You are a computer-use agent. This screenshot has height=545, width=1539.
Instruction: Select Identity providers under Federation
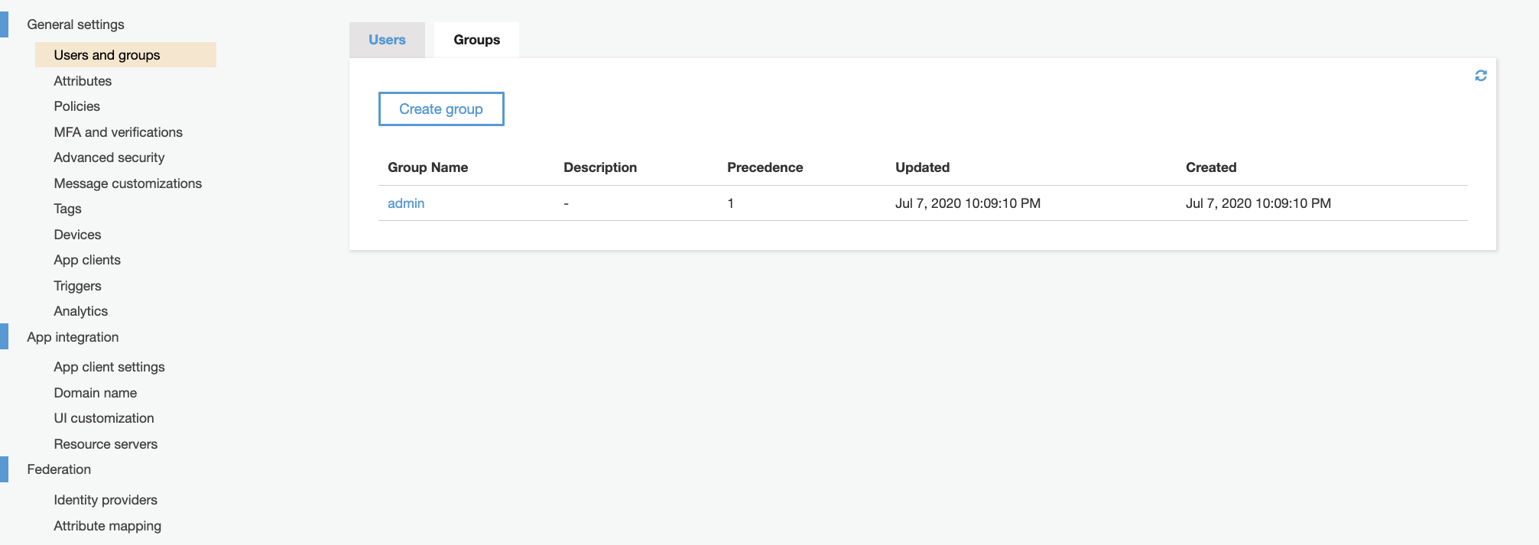click(x=106, y=500)
